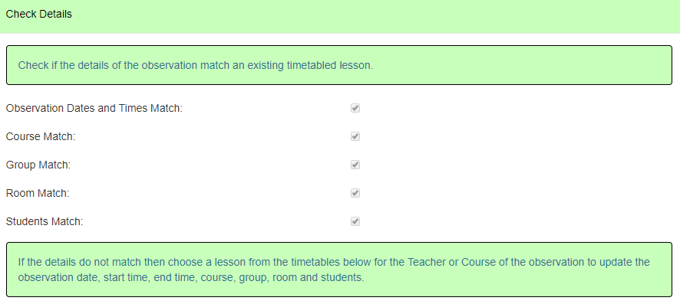This screenshot has height=304, width=680.
Task: Toggle the Group Match checkbox
Action: (355, 165)
